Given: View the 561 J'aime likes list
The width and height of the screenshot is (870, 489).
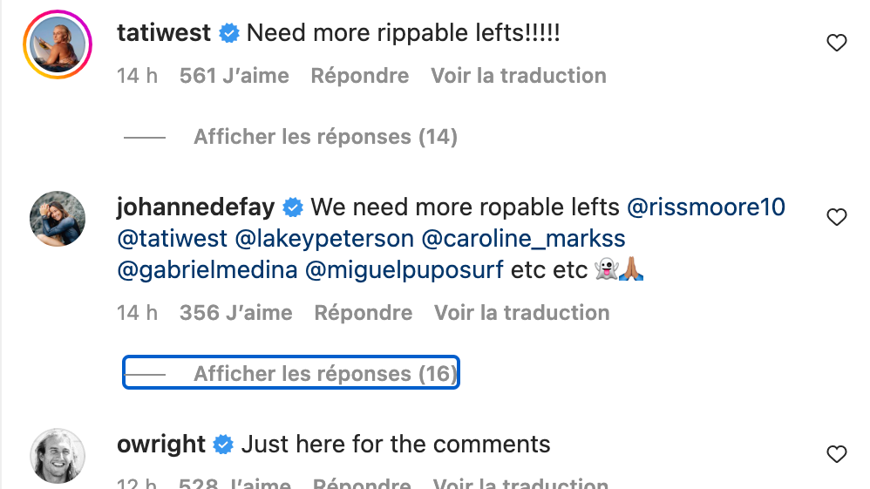Looking at the screenshot, I should 234,76.
